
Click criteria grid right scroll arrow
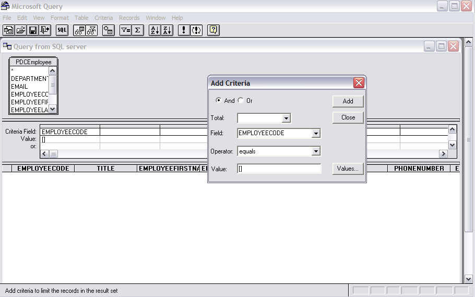coord(443,154)
